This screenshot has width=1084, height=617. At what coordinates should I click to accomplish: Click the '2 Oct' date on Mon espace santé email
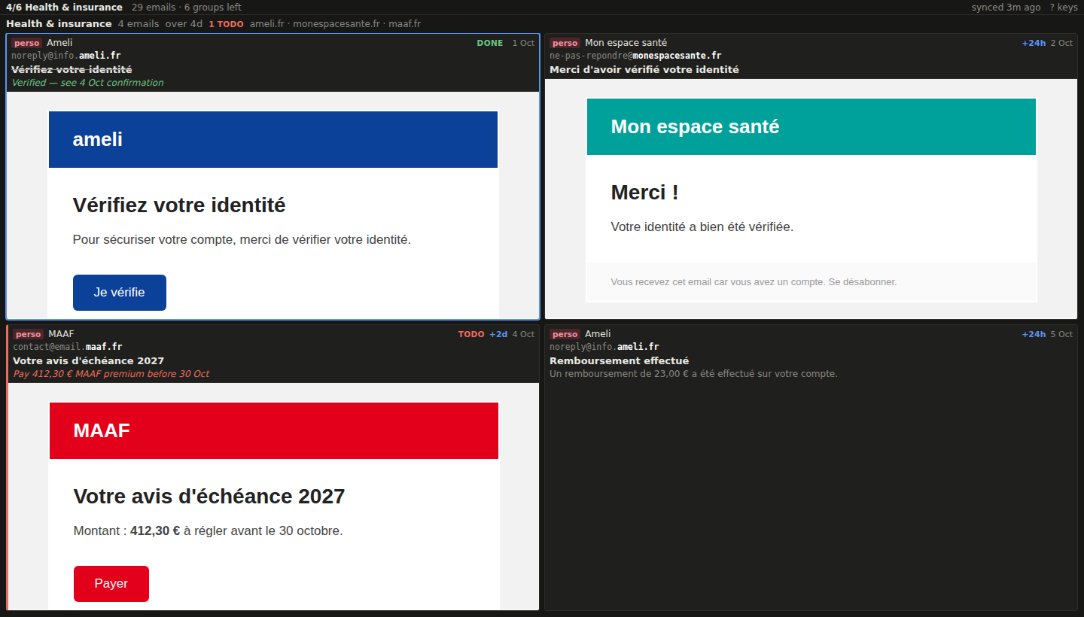pyautogui.click(x=1061, y=43)
